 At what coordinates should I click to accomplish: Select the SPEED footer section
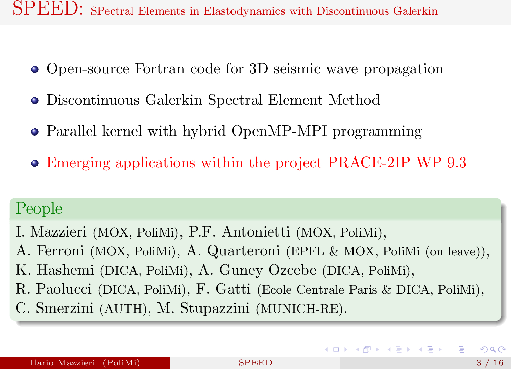pyautogui.click(x=255, y=363)
